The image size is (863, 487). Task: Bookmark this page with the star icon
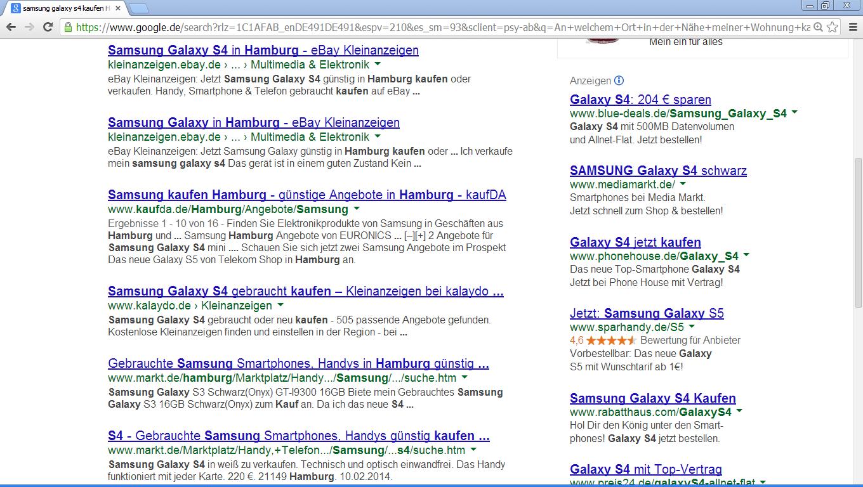point(833,27)
